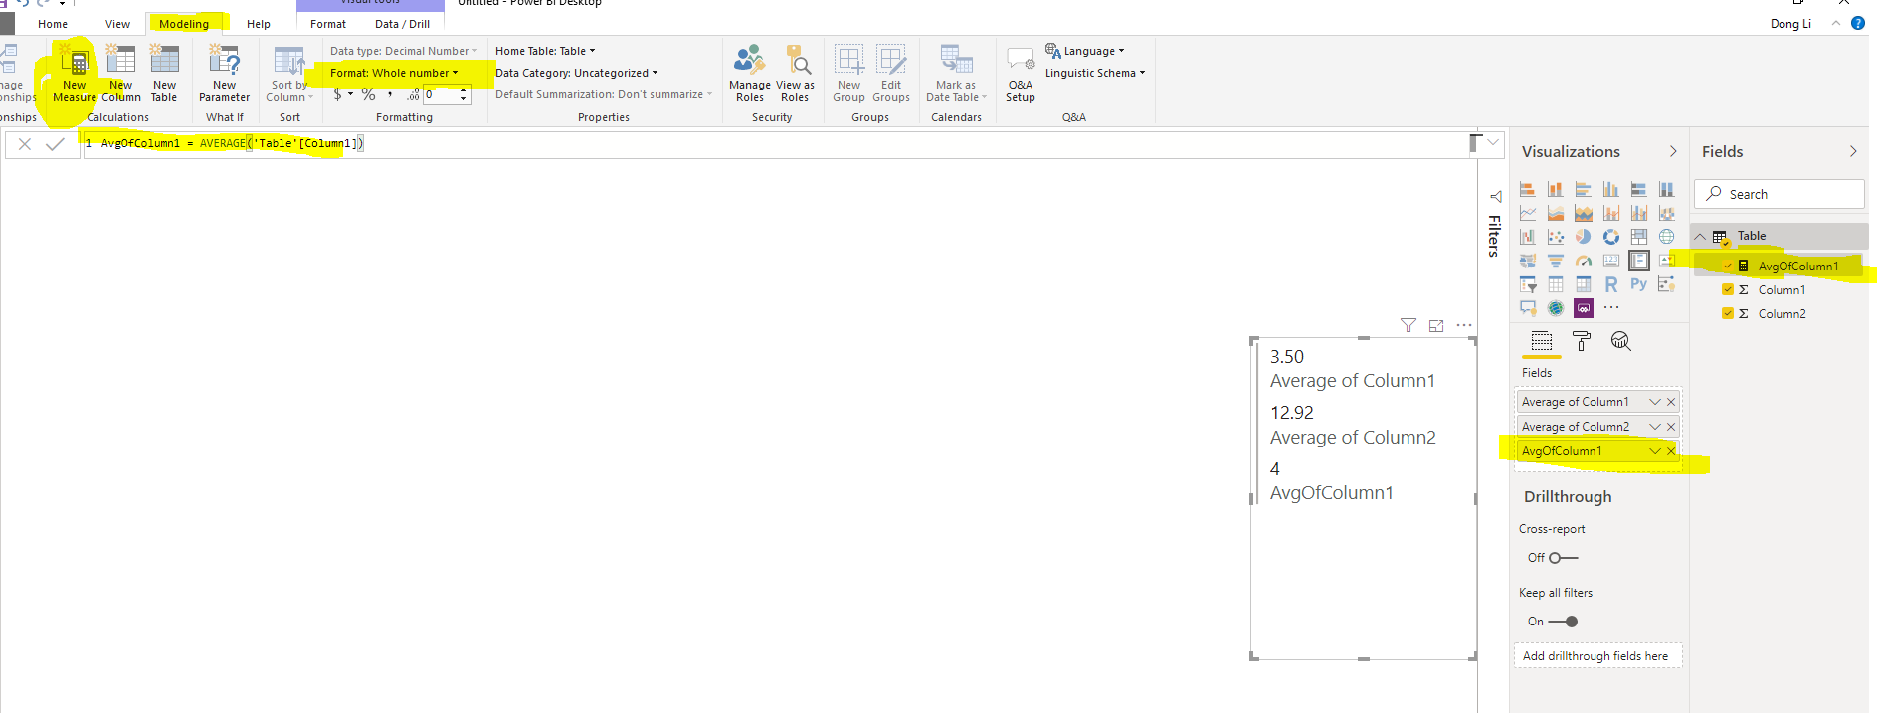The height and width of the screenshot is (713, 1877).
Task: Turn on Cross-report drillthrough toggle
Action: click(1563, 558)
